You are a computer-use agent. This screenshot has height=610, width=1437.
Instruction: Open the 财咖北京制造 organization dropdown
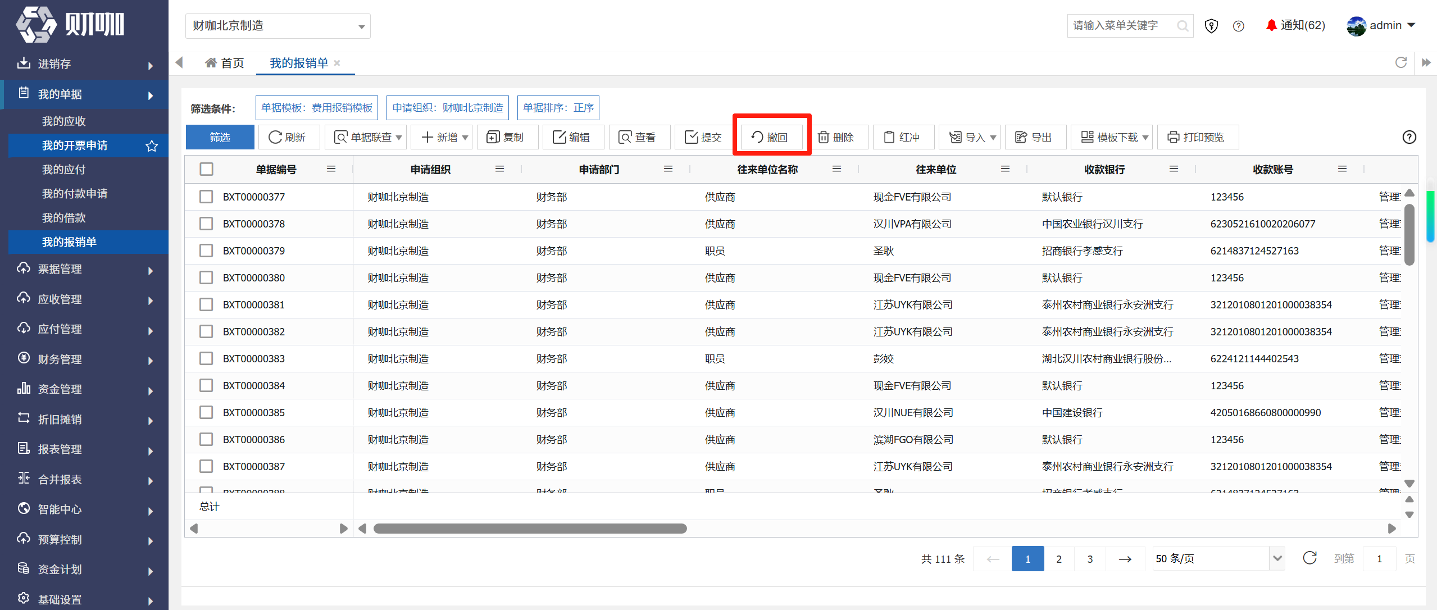tap(278, 26)
